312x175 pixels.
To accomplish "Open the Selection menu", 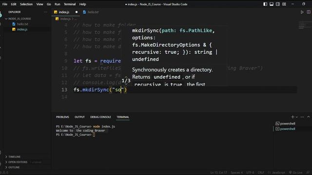I will coord(26,4).
